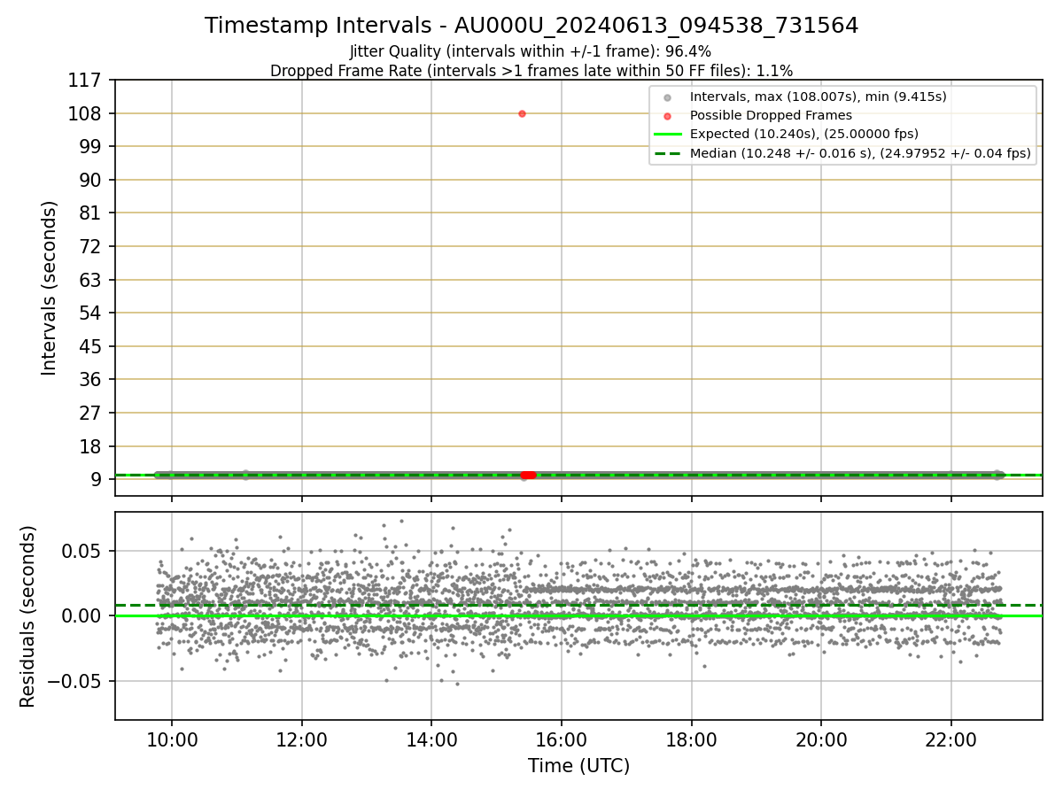
Task: Click the red dropped-frames cluster near 15:30
Action: click(528, 476)
